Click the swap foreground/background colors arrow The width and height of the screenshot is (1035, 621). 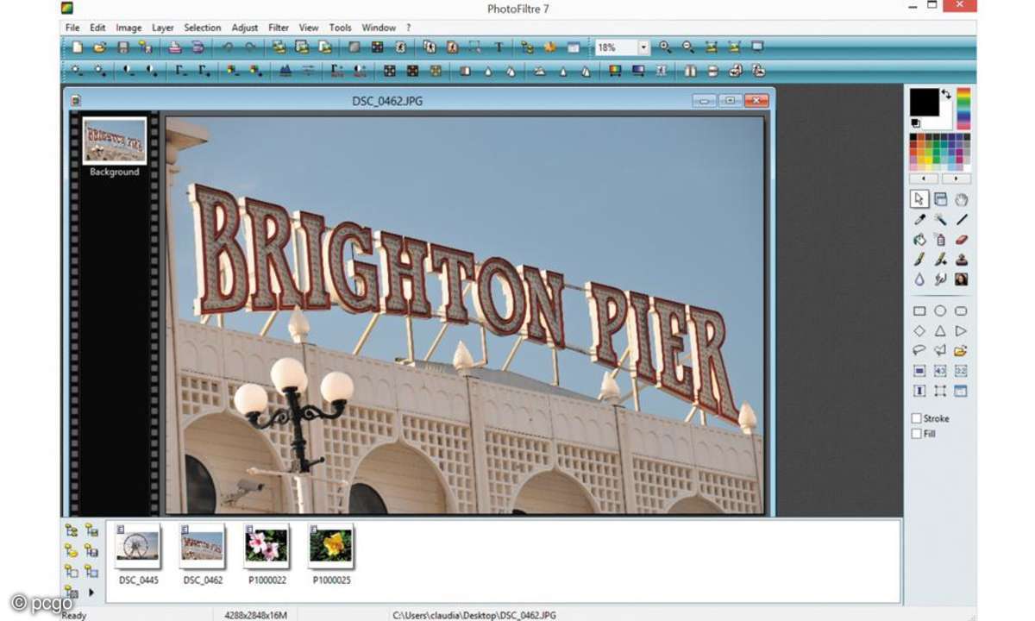(x=946, y=93)
